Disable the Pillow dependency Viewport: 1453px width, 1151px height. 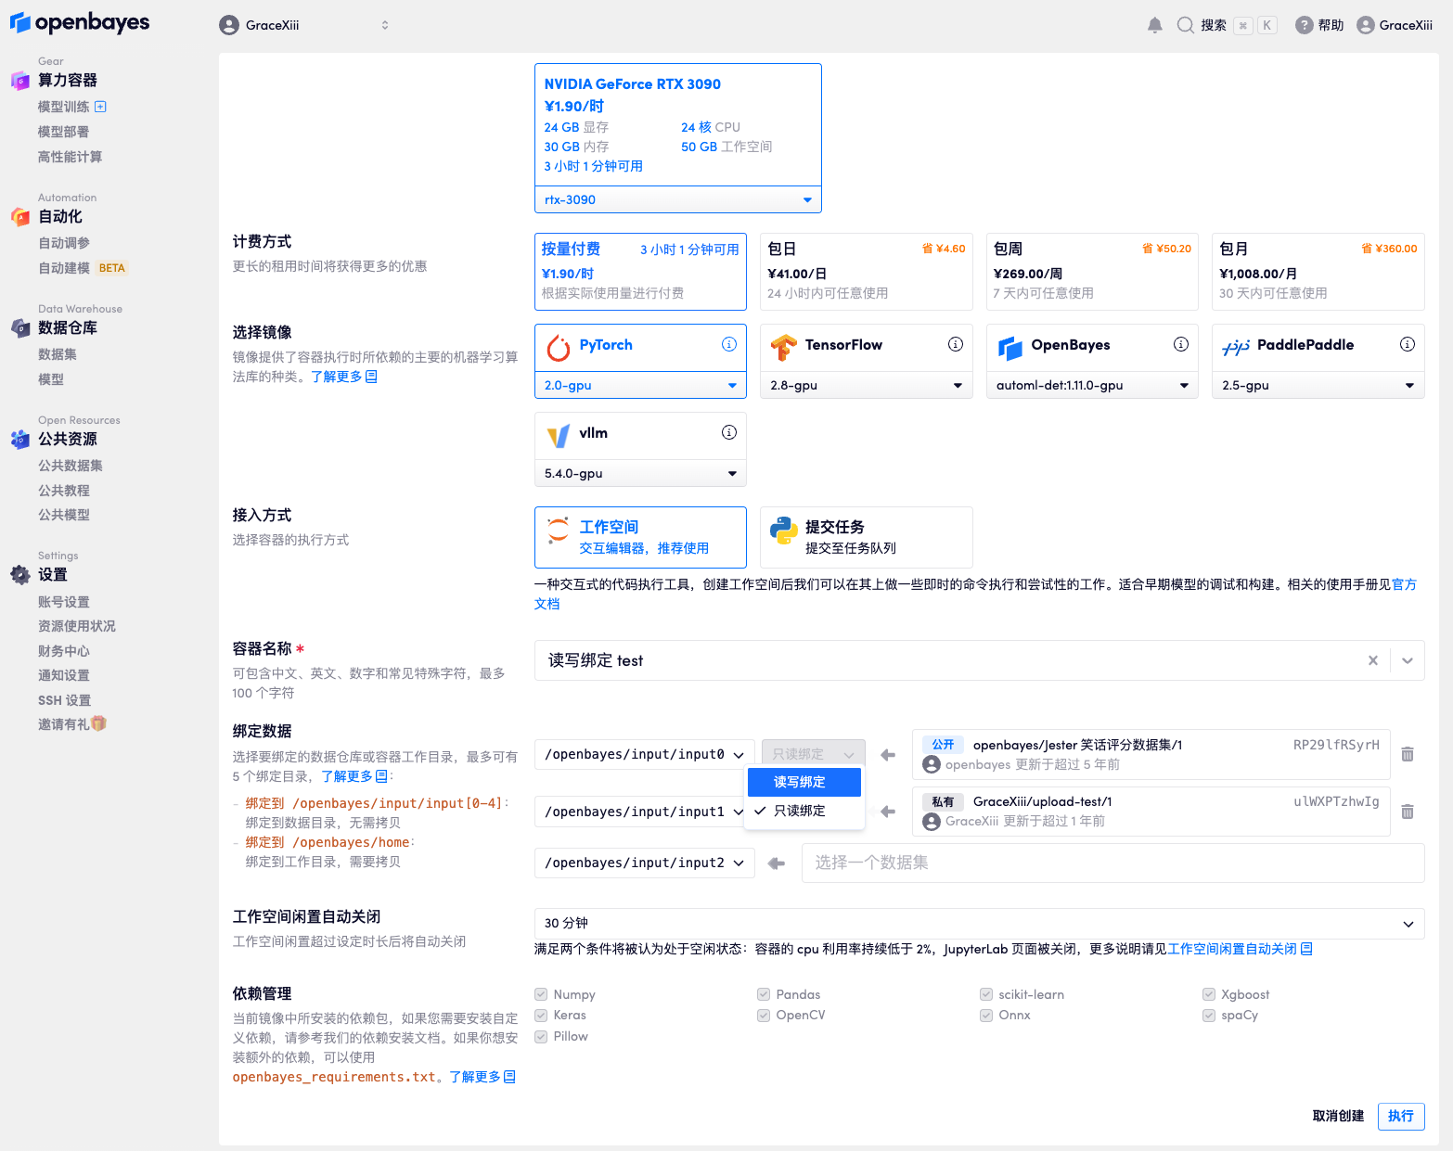[540, 1036]
